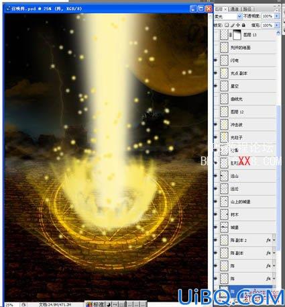Hide the 冲击波 layer

tap(216, 124)
